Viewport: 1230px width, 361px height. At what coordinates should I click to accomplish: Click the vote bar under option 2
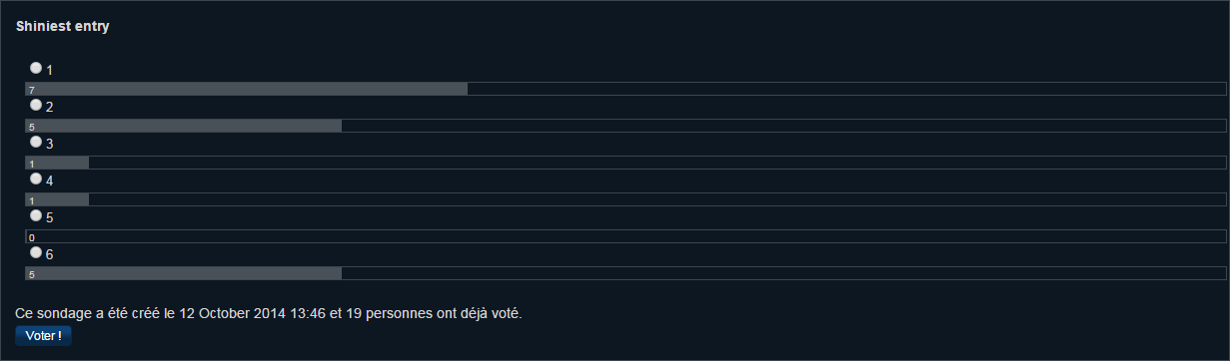(x=625, y=126)
